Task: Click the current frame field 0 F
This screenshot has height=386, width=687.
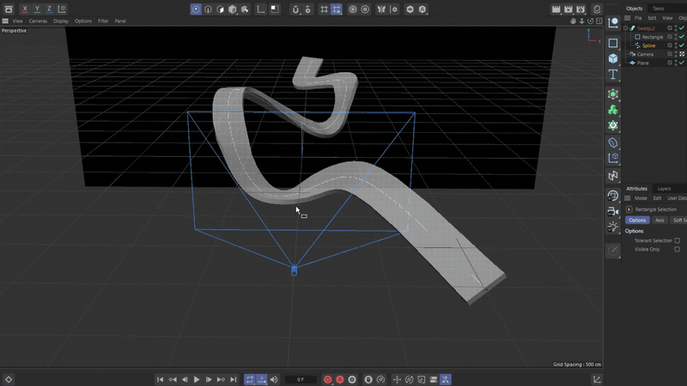Action: [x=301, y=379]
